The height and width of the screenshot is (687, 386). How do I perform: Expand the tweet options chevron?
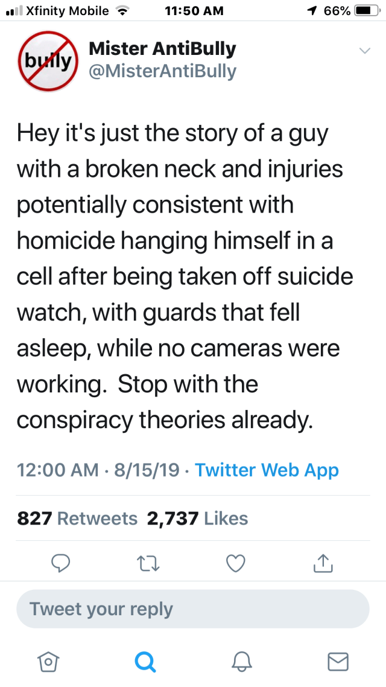[364, 51]
